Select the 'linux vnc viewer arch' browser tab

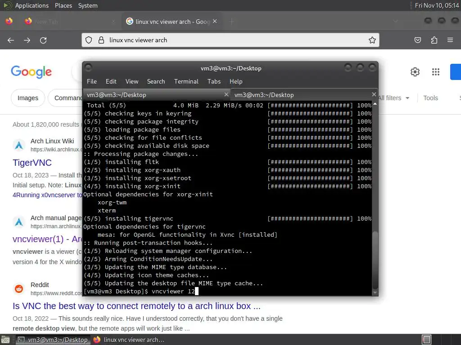172,22
